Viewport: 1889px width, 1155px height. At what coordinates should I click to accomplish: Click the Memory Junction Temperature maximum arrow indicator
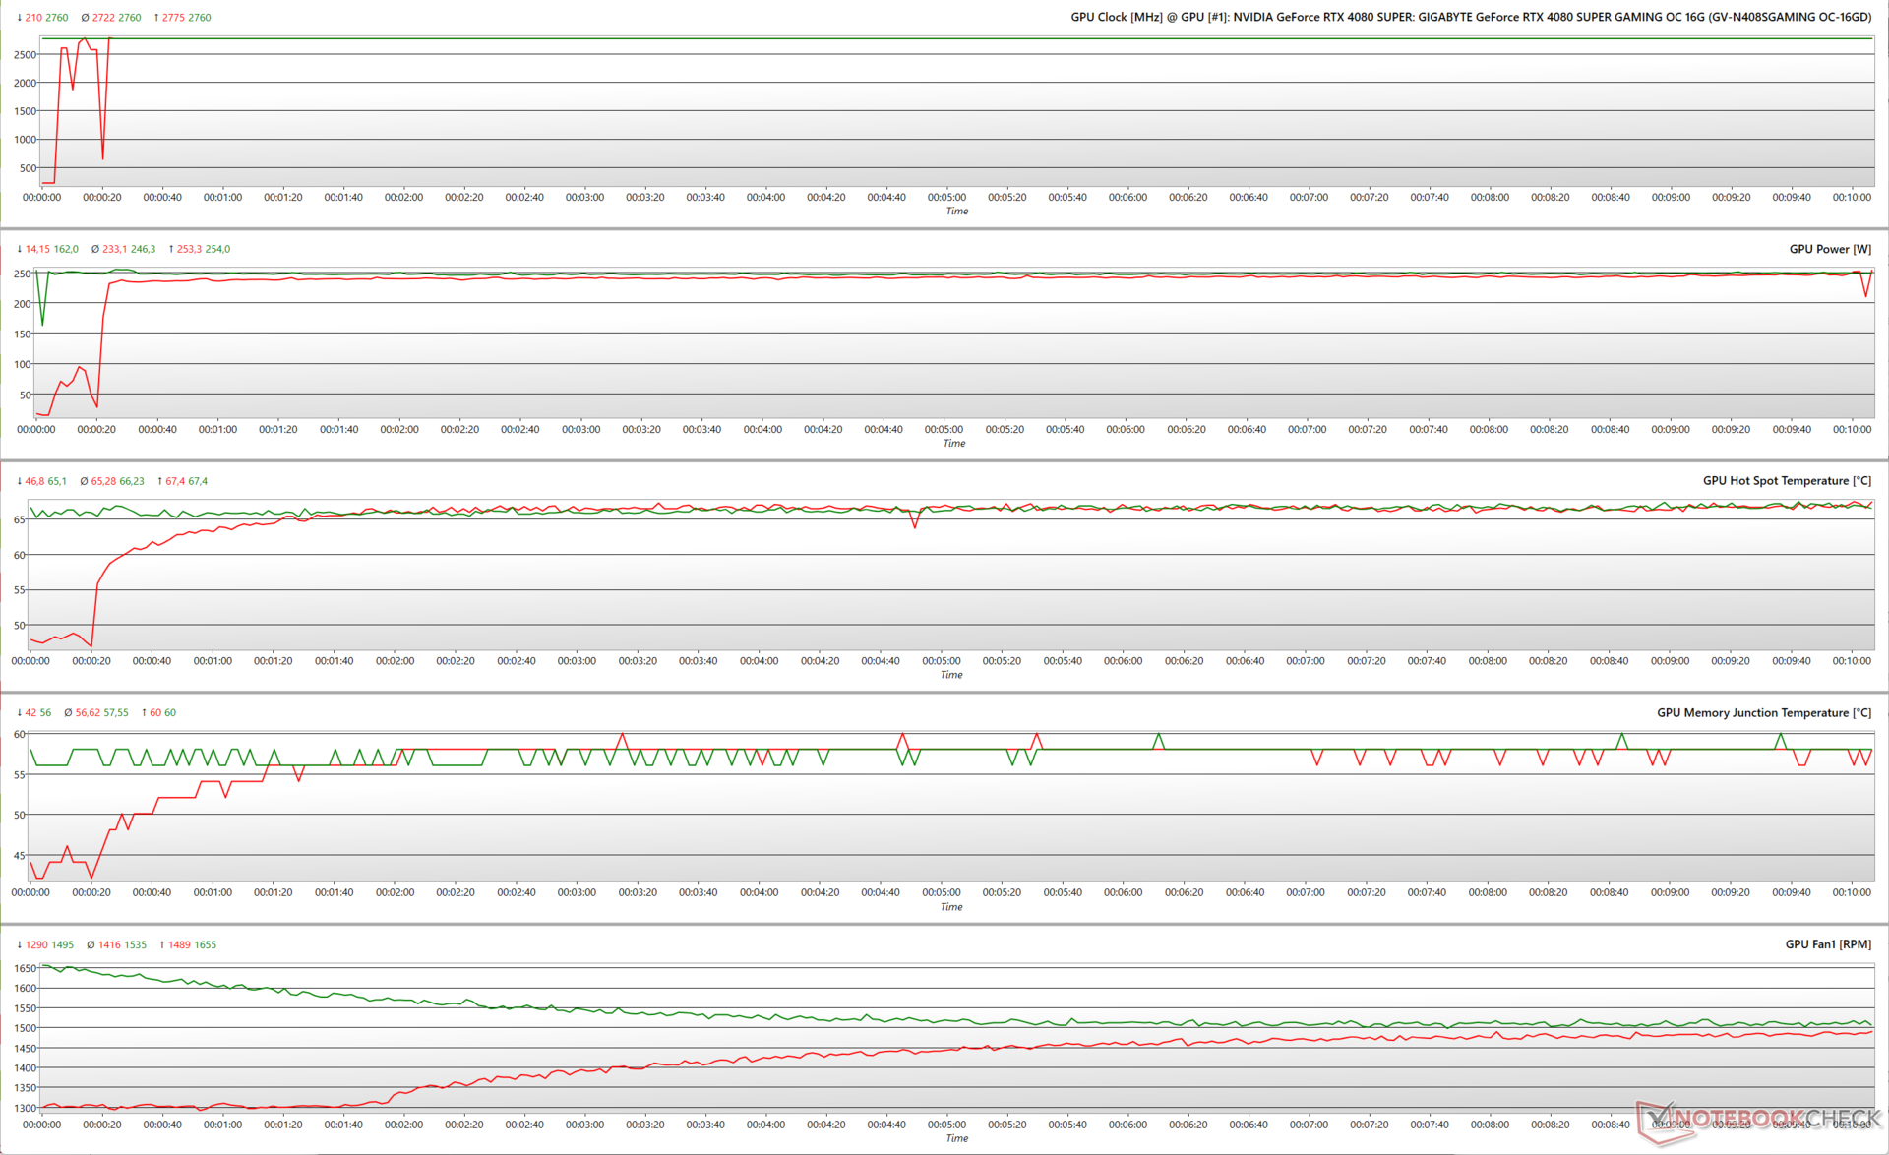[x=144, y=712]
